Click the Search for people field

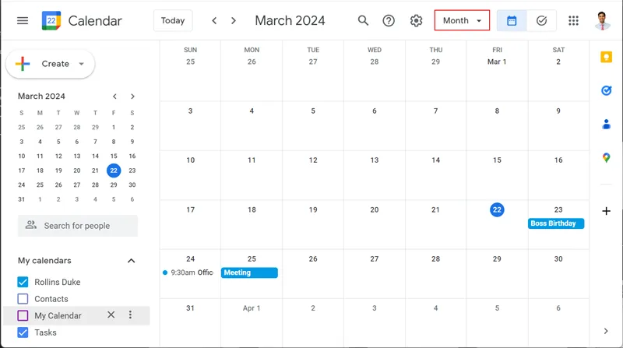click(x=78, y=226)
